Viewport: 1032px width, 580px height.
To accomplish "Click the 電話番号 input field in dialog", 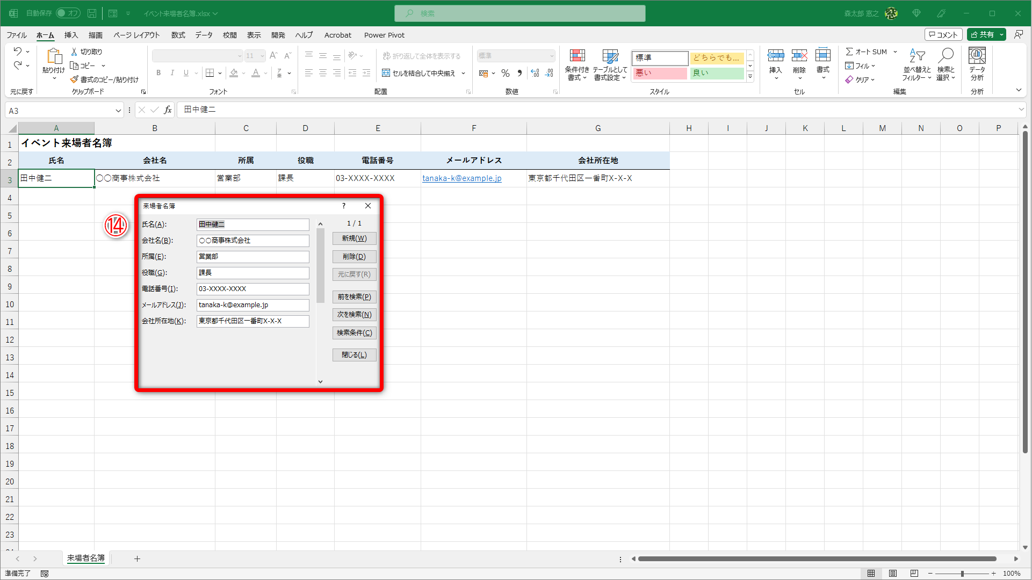I will [252, 289].
